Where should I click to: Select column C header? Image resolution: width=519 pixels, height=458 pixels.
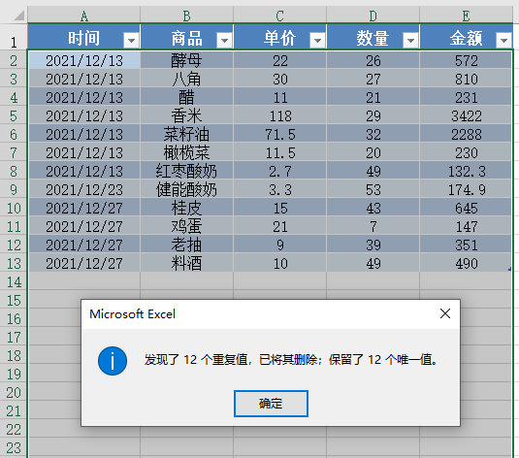[280, 16]
